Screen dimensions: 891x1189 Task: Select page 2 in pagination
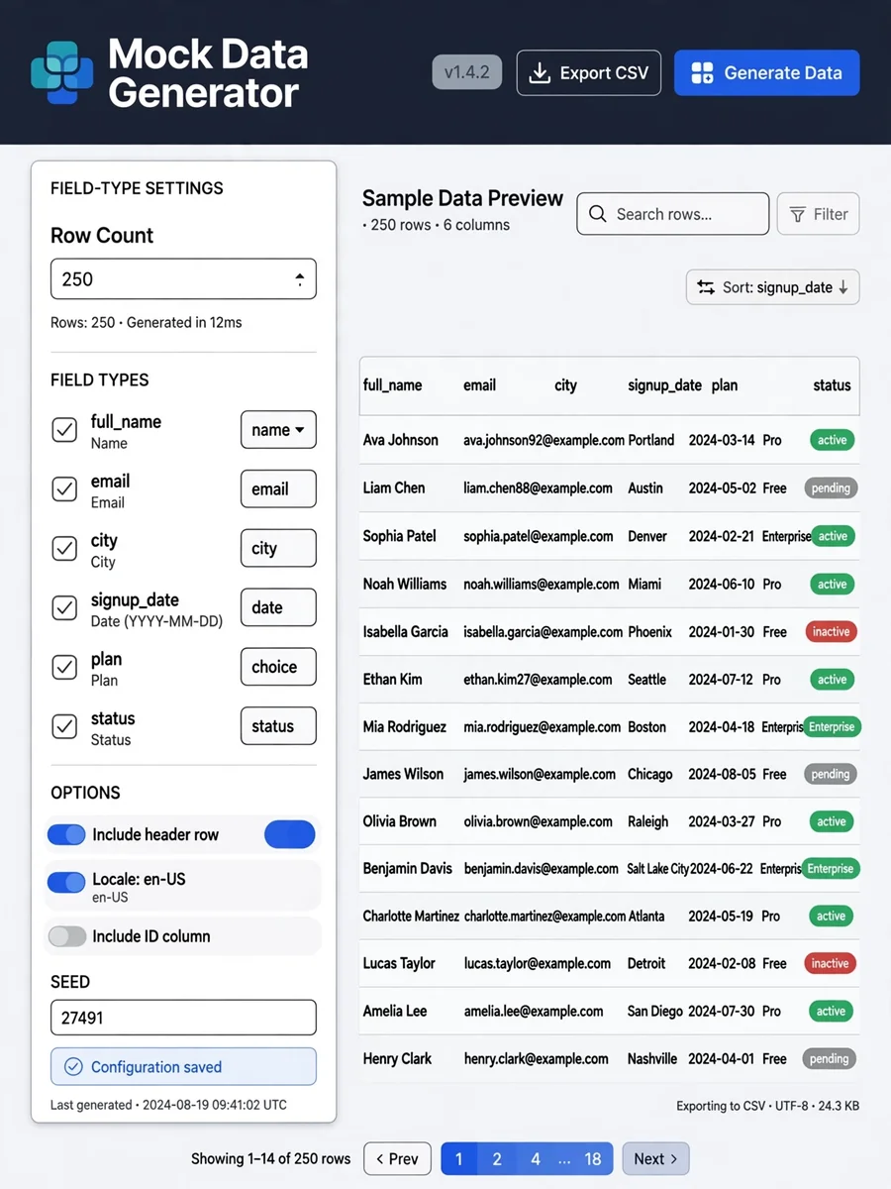click(497, 1158)
